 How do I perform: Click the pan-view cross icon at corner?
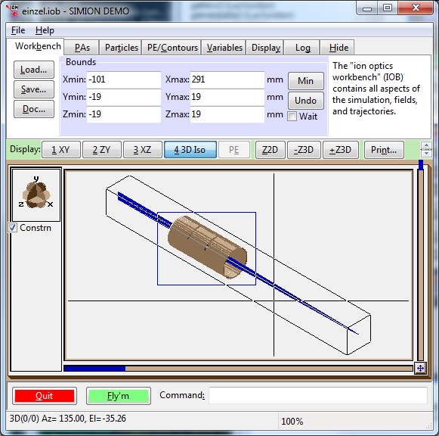click(420, 368)
